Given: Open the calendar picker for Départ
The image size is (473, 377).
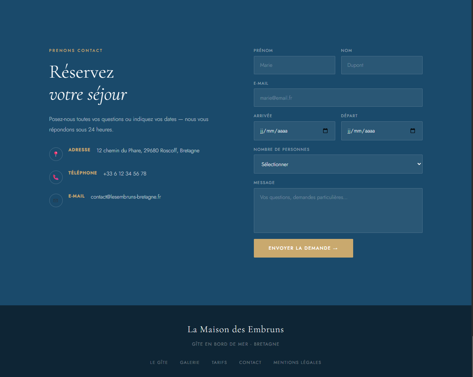Looking at the screenshot, I should pyautogui.click(x=413, y=131).
